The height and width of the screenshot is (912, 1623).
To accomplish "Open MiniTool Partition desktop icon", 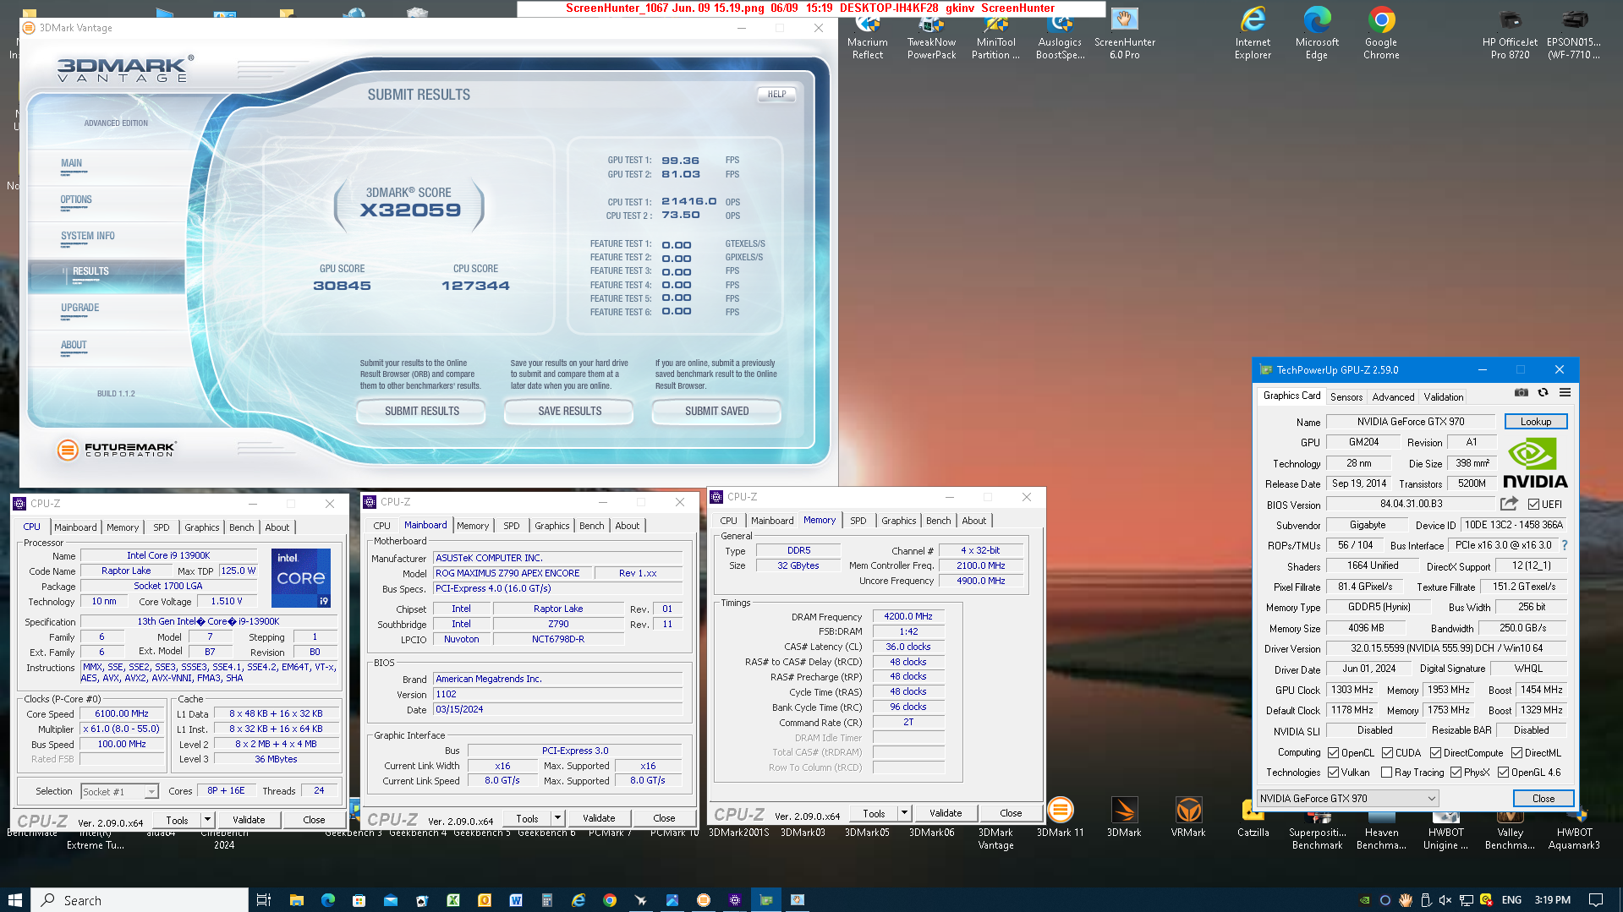I will pos(995,35).
